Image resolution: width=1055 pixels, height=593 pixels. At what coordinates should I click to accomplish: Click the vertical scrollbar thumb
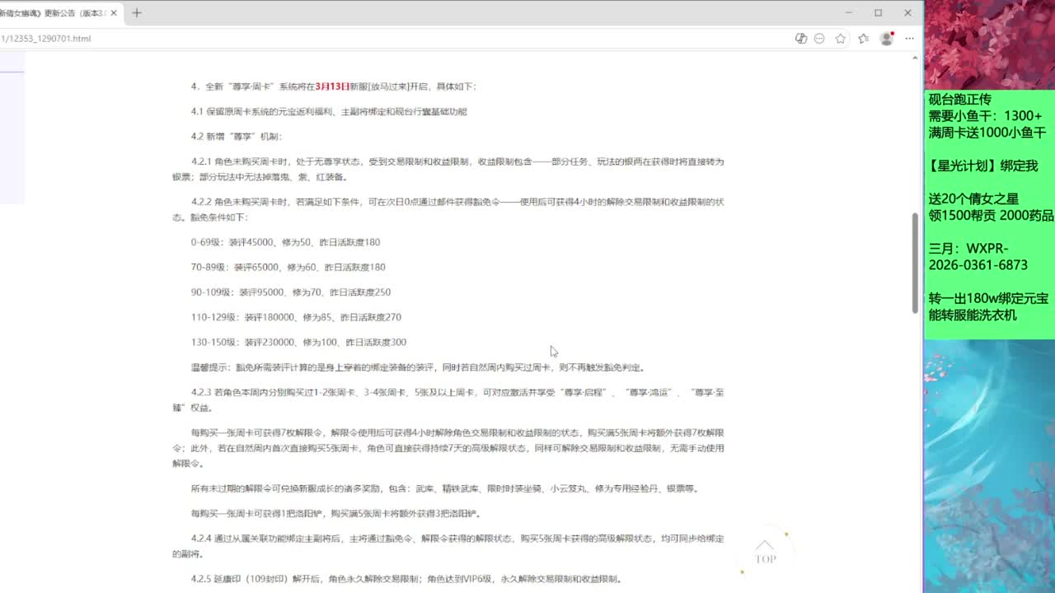click(915, 263)
